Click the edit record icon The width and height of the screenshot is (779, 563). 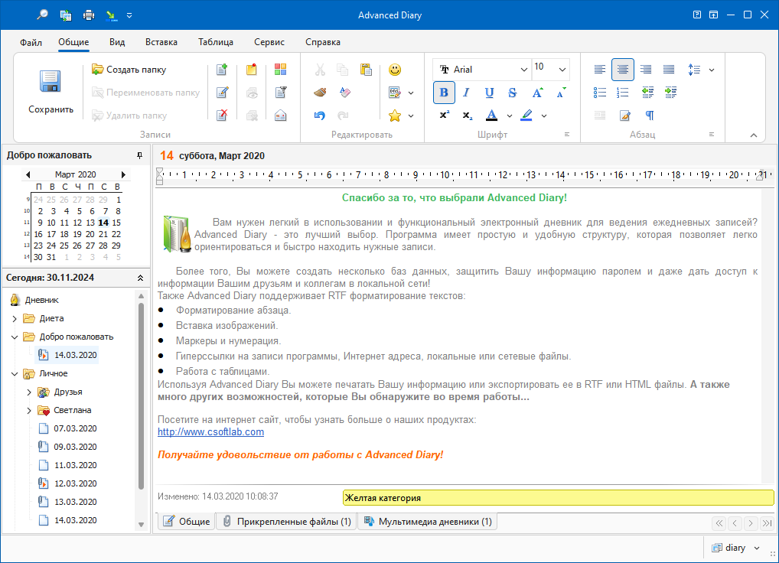point(222,93)
